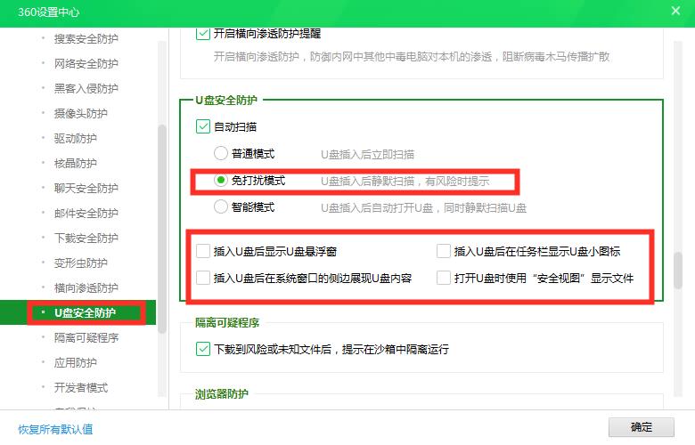The width and height of the screenshot is (695, 445).
Task: Open 搜索安全防护 in the sidebar
Action: (86, 39)
